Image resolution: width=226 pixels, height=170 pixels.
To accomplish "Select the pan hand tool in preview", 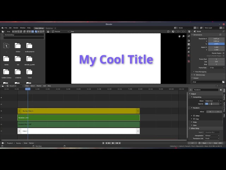I will (179, 36).
